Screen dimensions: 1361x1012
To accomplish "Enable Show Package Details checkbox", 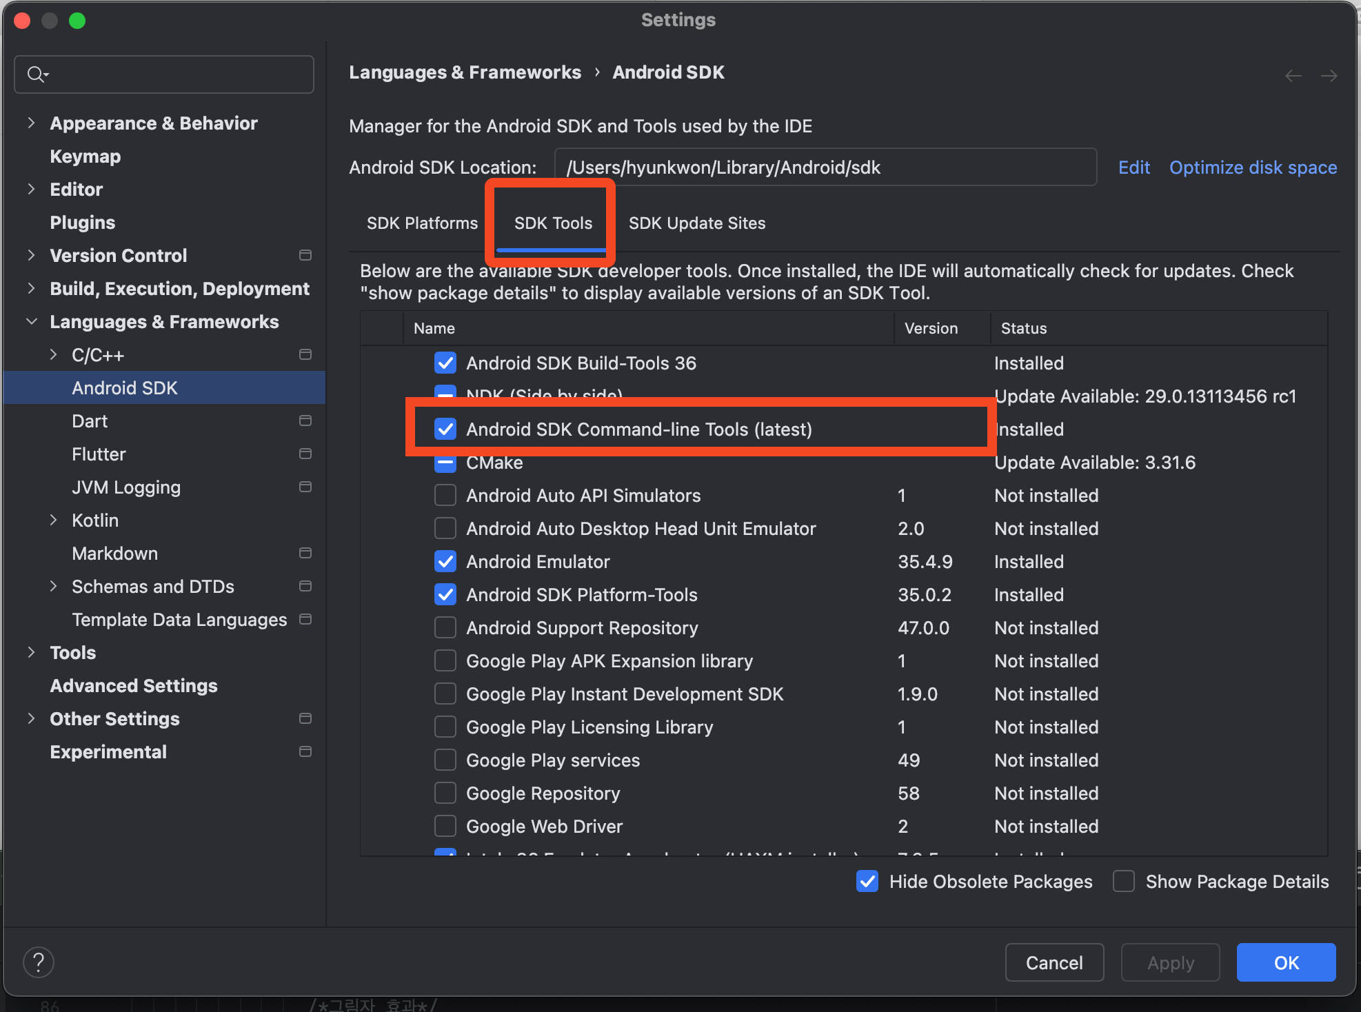I will [1124, 882].
